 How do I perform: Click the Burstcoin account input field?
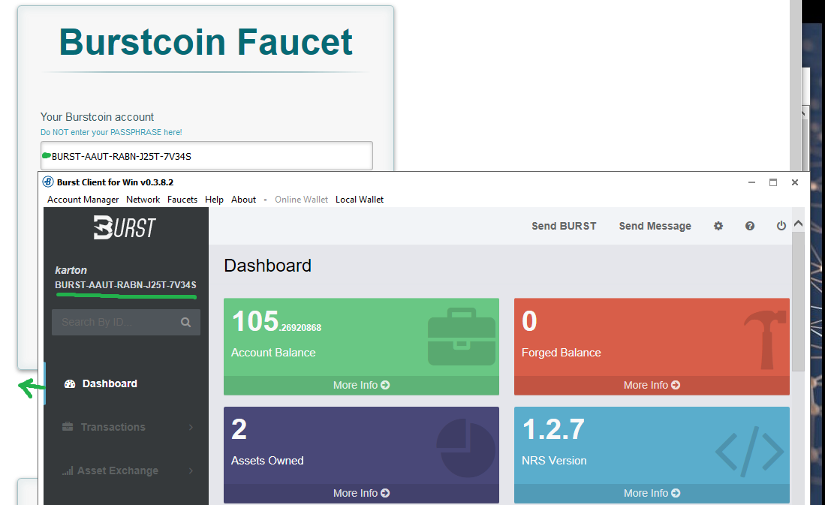coord(206,156)
